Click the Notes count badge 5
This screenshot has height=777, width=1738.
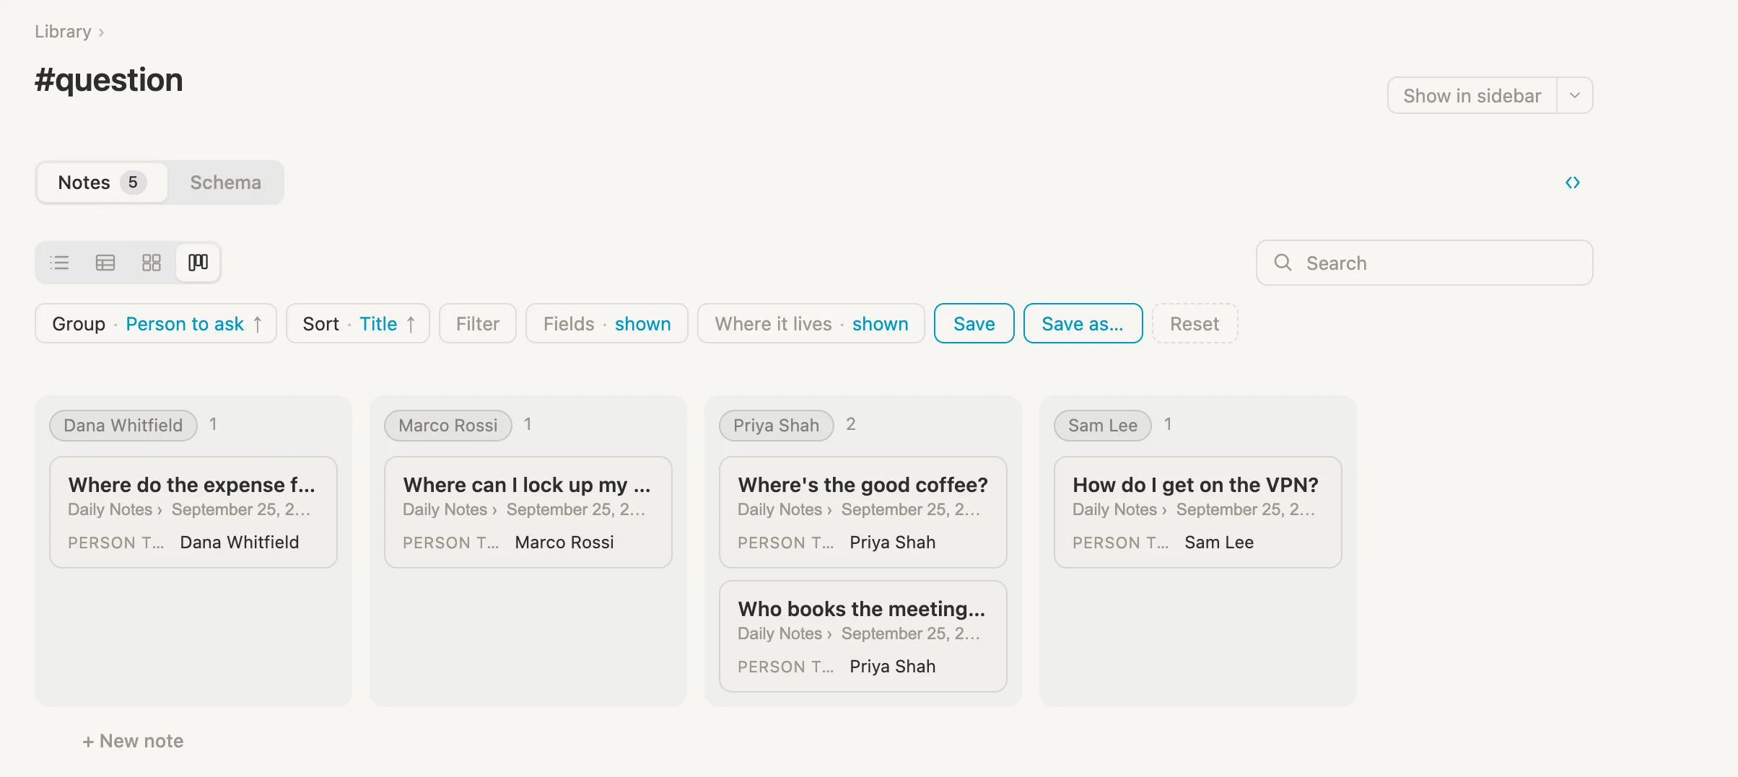point(133,183)
